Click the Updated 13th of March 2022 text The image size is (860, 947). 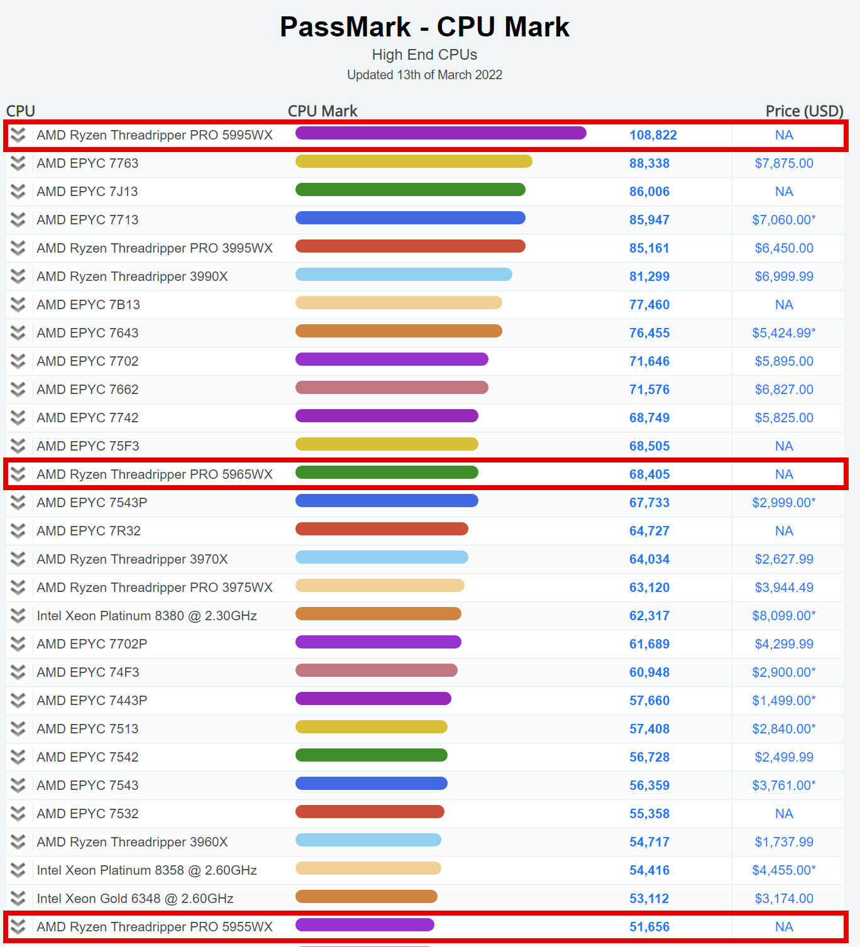tap(424, 75)
